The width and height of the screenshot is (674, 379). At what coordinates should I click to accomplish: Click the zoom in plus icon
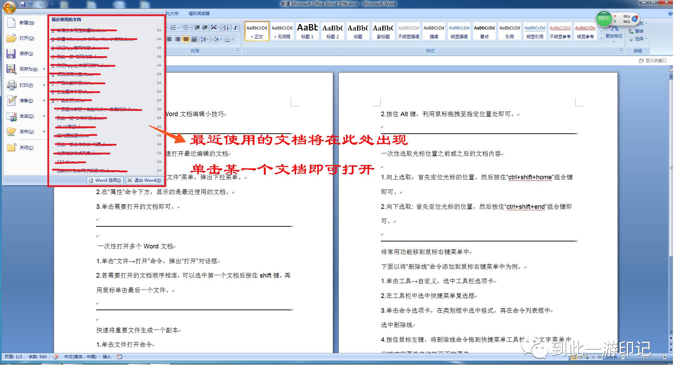(x=665, y=357)
